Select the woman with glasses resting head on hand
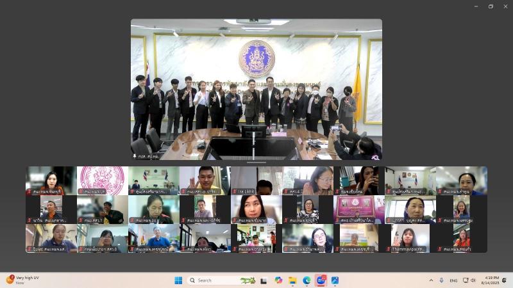This screenshot has height=288, width=513. [x=308, y=180]
